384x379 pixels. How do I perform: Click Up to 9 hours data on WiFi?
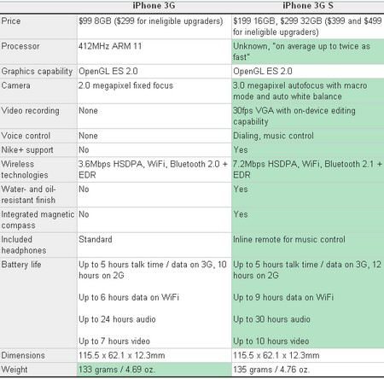pyautogui.click(x=283, y=297)
